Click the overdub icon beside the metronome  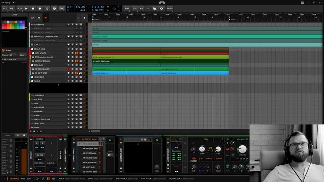[61, 9]
